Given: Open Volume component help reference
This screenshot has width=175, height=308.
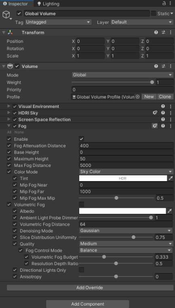Looking at the screenshot, I should coord(156,66).
